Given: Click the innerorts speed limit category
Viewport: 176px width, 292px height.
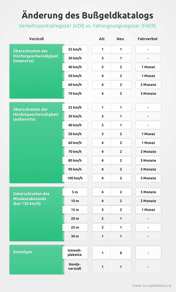Looking at the screenshot, I should click(37, 71).
